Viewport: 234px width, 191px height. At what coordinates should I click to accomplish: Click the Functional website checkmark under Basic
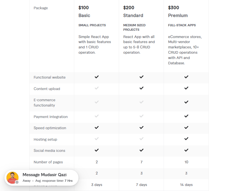[96, 77]
